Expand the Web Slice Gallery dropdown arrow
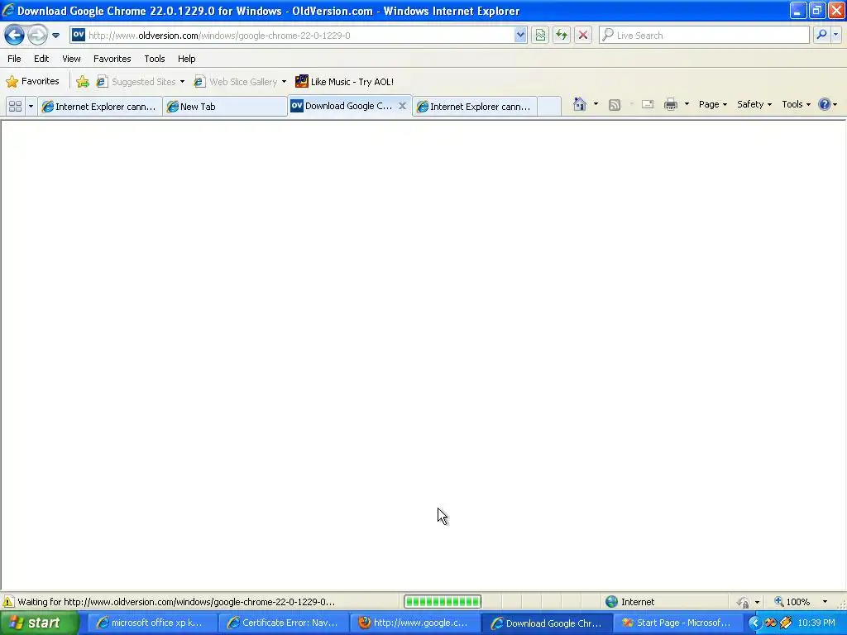Image resolution: width=847 pixels, height=635 pixels. click(284, 82)
